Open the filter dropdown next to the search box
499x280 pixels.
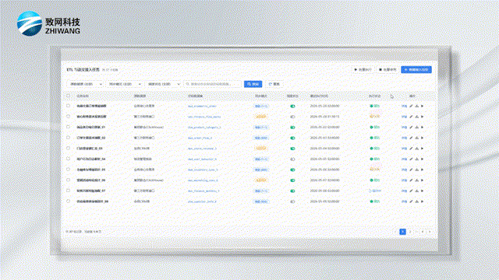pyautogui.click(x=163, y=84)
